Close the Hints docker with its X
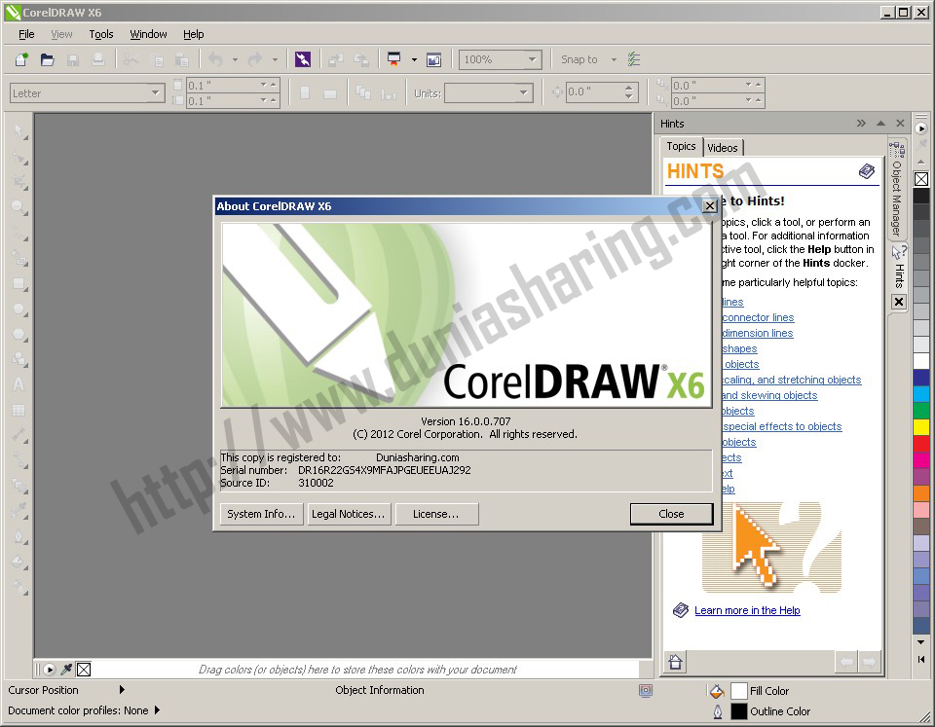This screenshot has width=935, height=727. pos(900,124)
